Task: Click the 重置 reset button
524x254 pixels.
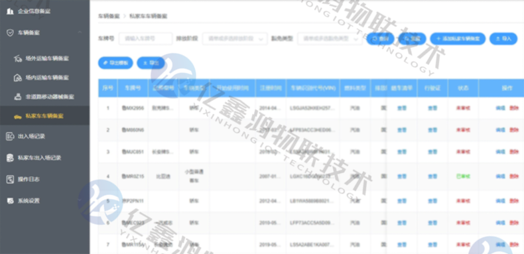Action: 412,38
